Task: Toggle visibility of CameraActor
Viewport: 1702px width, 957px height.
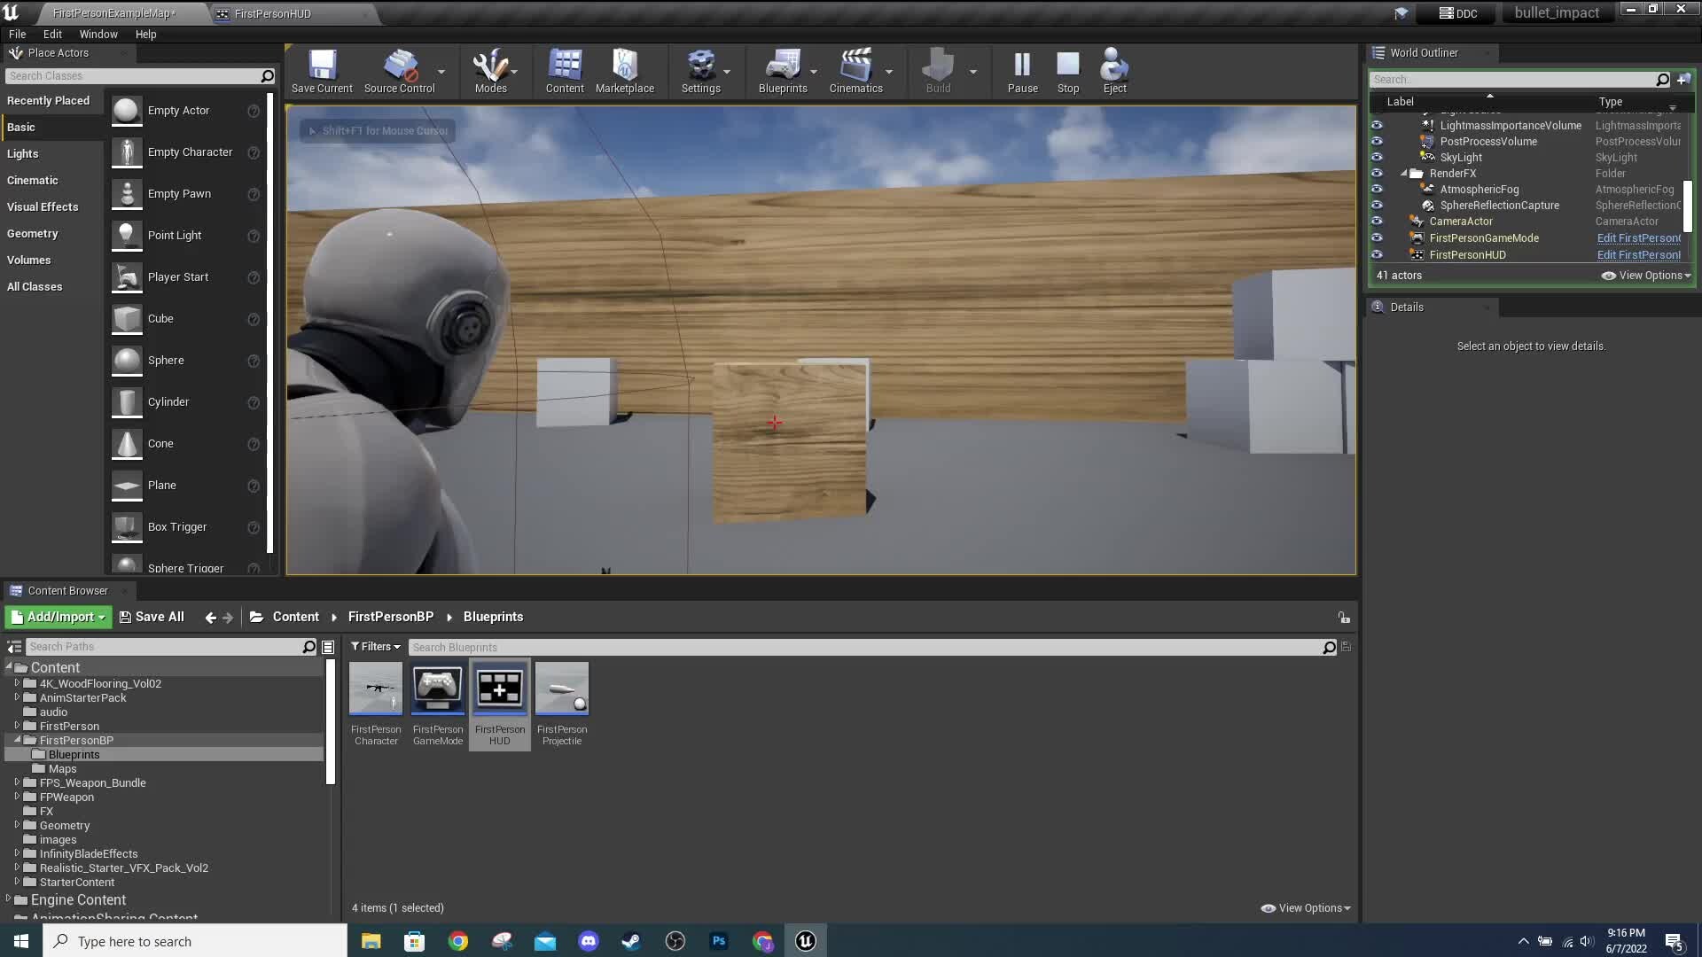Action: (x=1377, y=221)
